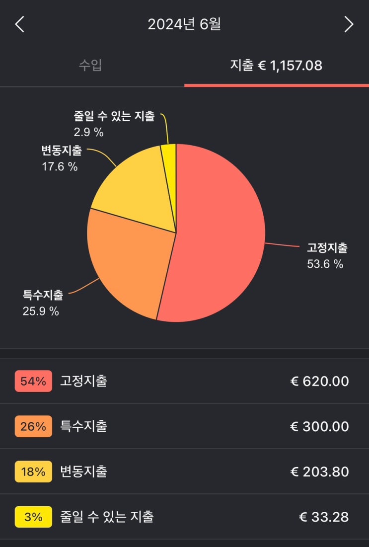This screenshot has height=547, width=369.
Task: Tap the red 54% badge
Action: 33,382
